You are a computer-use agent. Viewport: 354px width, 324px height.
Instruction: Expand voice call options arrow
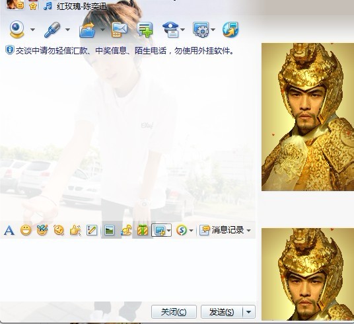pyautogui.click(x=67, y=30)
